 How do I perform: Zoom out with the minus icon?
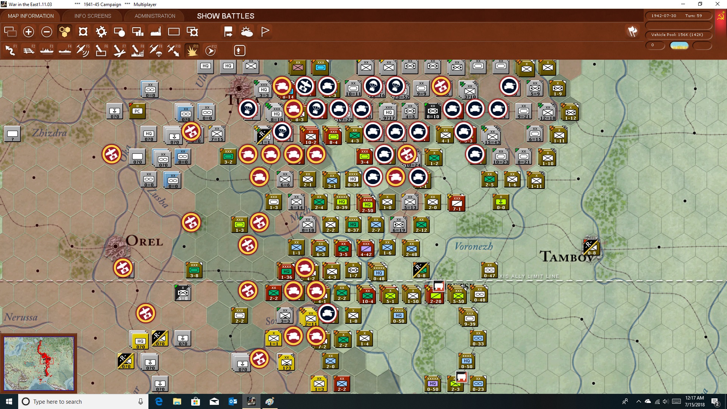[47, 32]
